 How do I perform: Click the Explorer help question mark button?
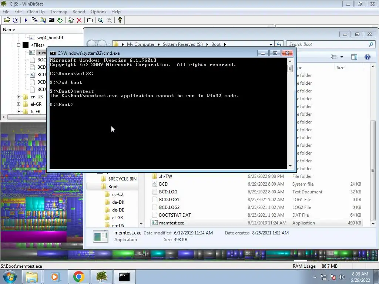point(368,57)
